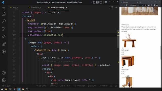Viewport: 162px width, 91px height.
Task: Open Customize Layout button in title bar
Action: (x=106, y=2)
